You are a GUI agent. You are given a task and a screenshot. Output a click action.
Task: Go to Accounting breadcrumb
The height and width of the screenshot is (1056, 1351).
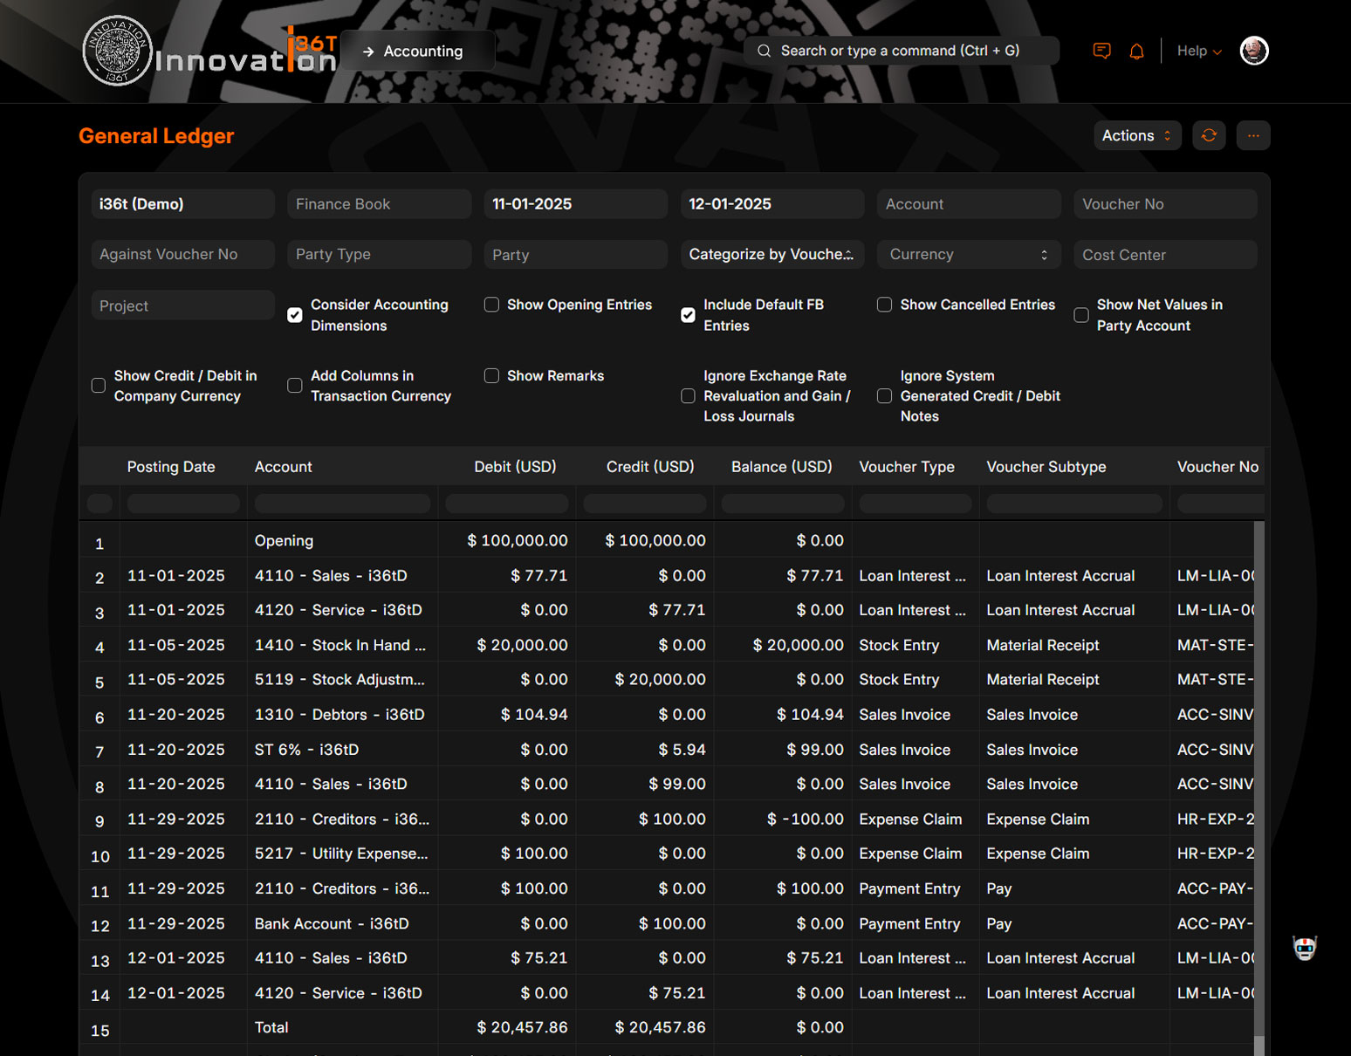[422, 51]
